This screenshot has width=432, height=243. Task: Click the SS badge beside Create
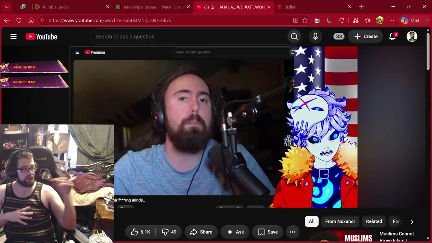coord(339,36)
